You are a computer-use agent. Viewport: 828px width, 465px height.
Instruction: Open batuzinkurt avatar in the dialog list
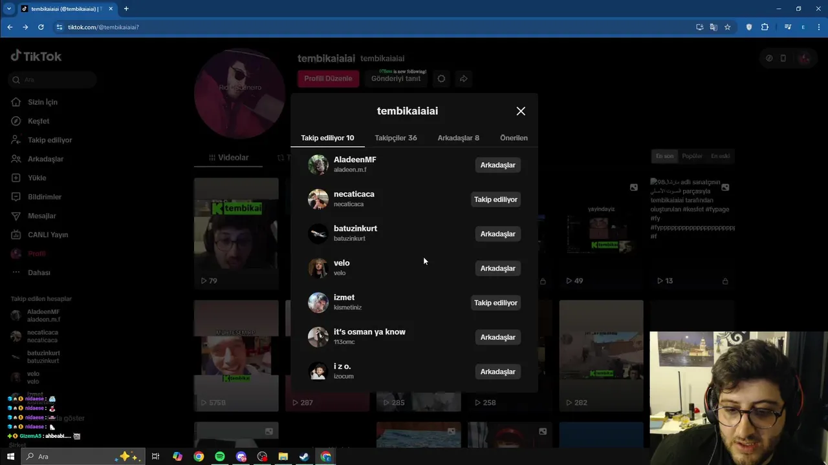318,234
